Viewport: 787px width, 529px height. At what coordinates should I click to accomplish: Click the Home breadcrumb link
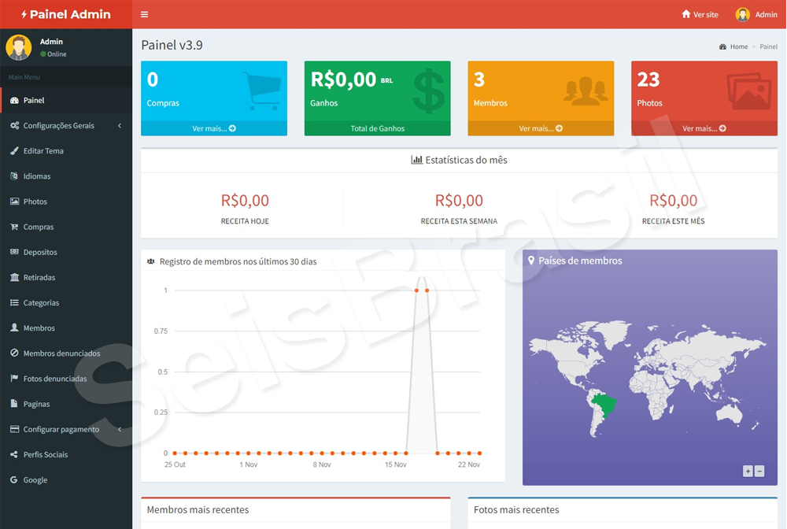(738, 46)
